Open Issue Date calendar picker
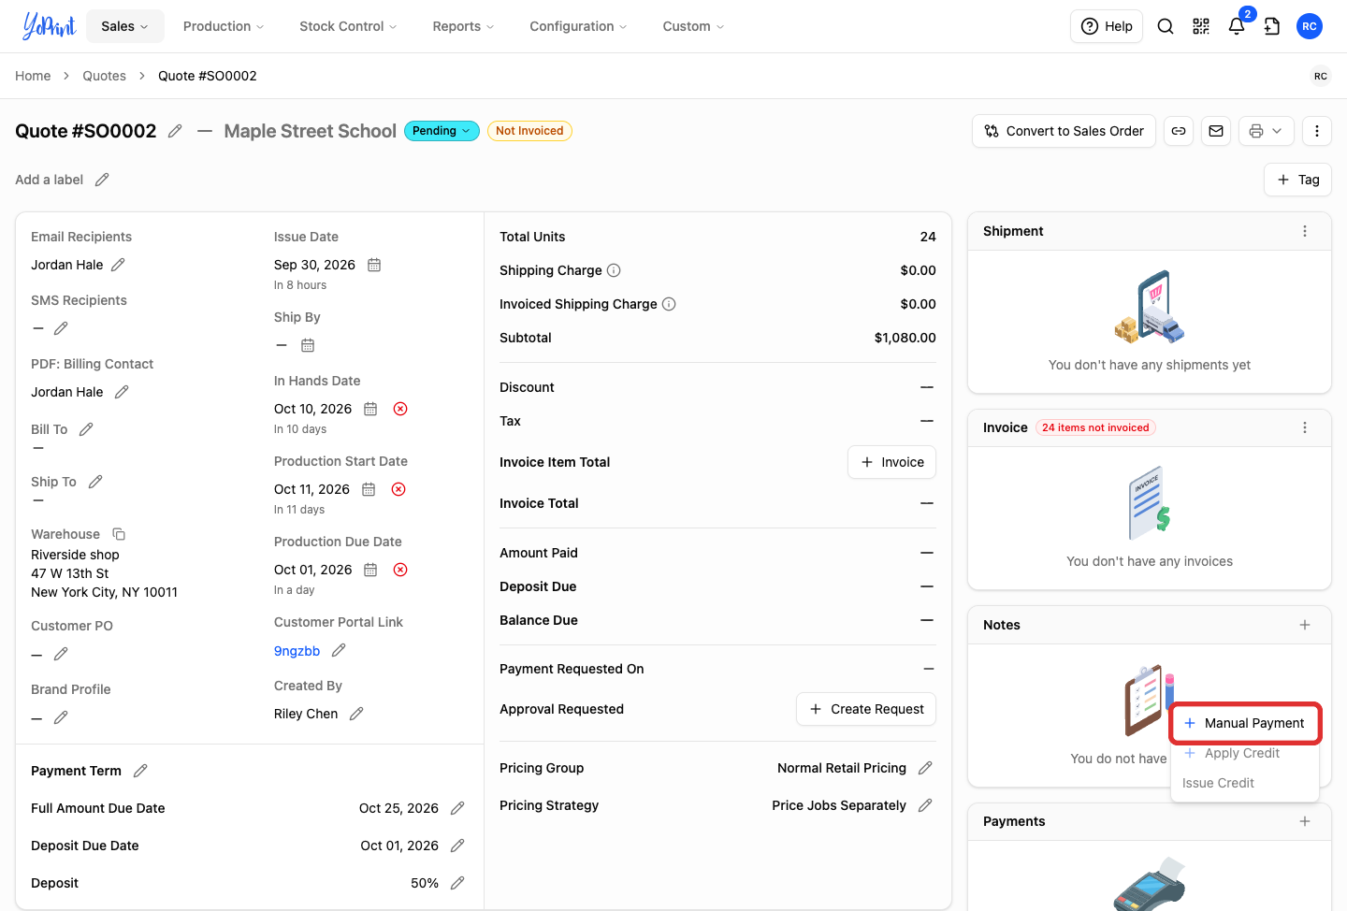 click(x=374, y=265)
